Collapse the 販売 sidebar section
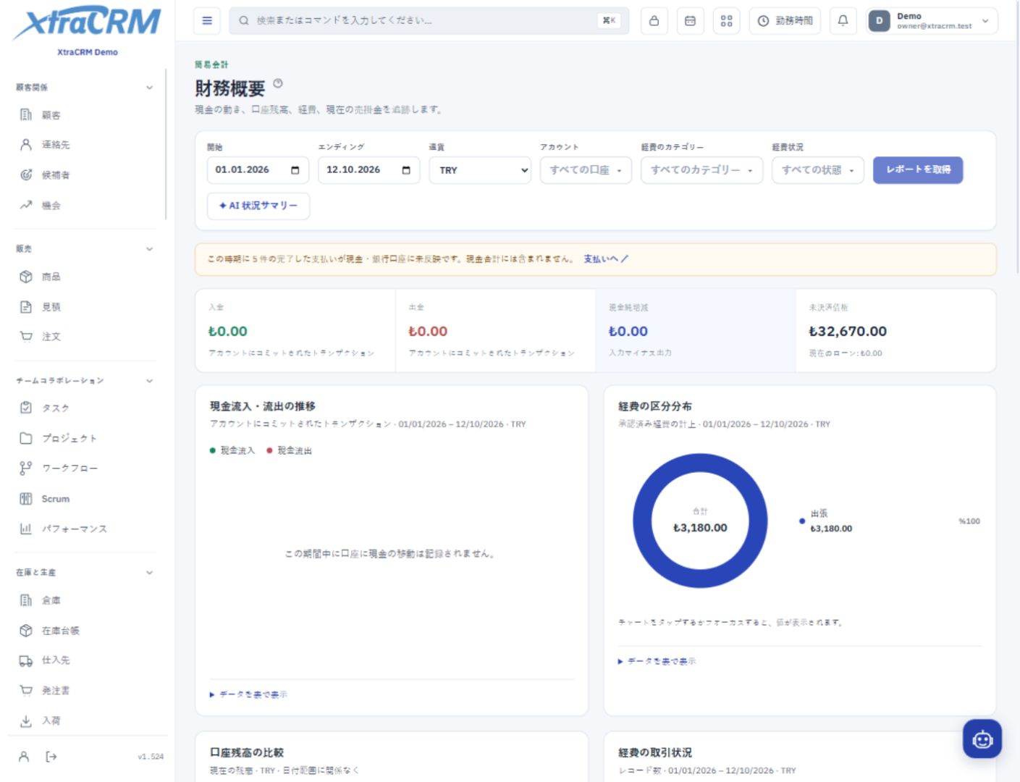This screenshot has width=1020, height=782. tap(150, 249)
